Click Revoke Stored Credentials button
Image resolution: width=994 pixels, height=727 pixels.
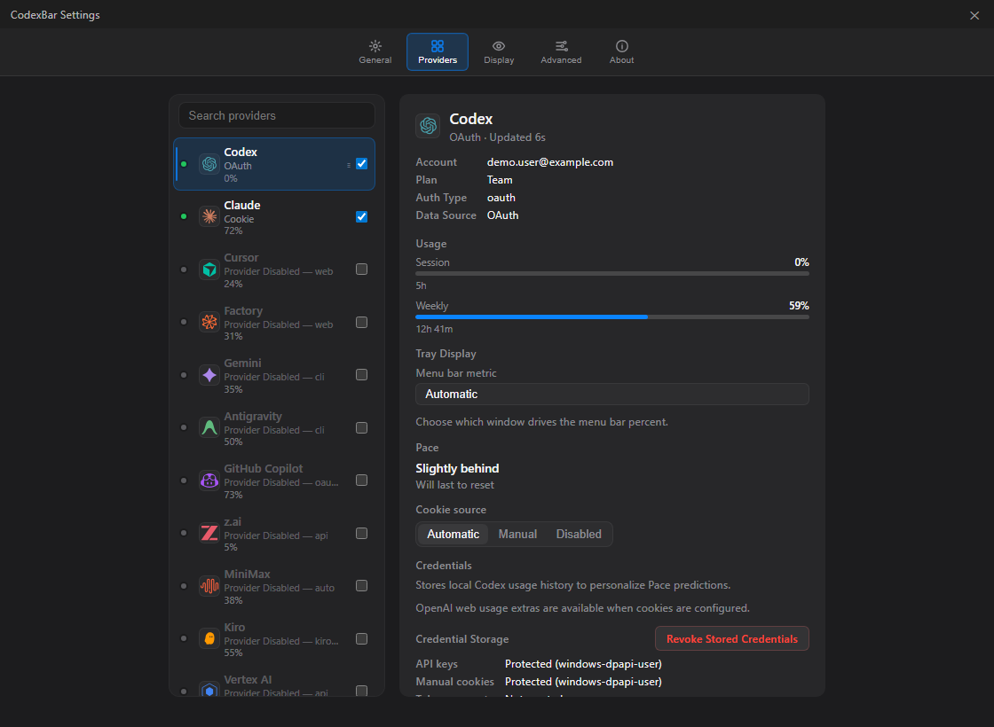tap(731, 638)
